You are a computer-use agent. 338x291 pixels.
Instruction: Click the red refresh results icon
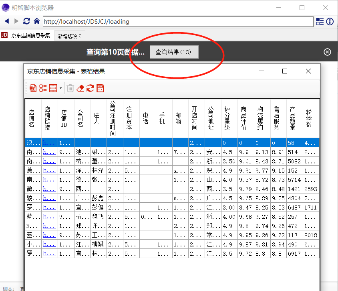tap(91, 88)
